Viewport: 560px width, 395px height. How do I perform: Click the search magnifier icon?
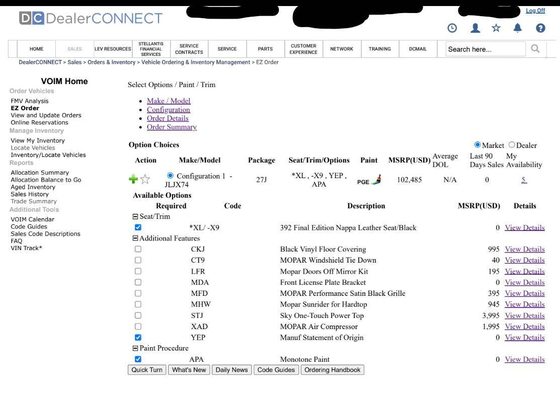(x=535, y=49)
